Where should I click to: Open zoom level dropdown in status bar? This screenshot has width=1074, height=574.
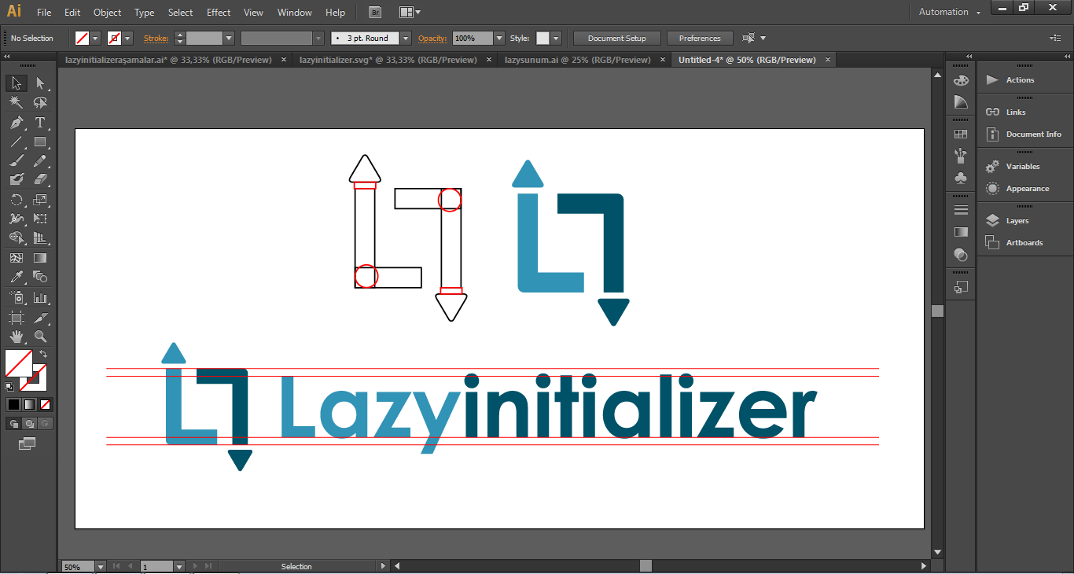pyautogui.click(x=100, y=566)
